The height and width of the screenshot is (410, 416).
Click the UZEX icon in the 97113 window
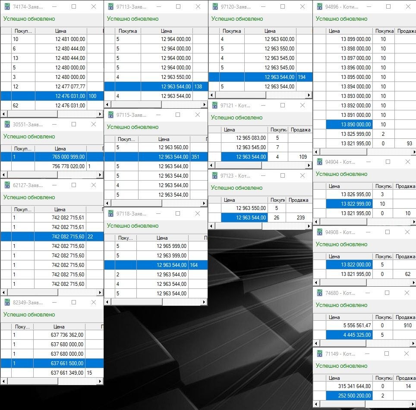click(110, 7)
